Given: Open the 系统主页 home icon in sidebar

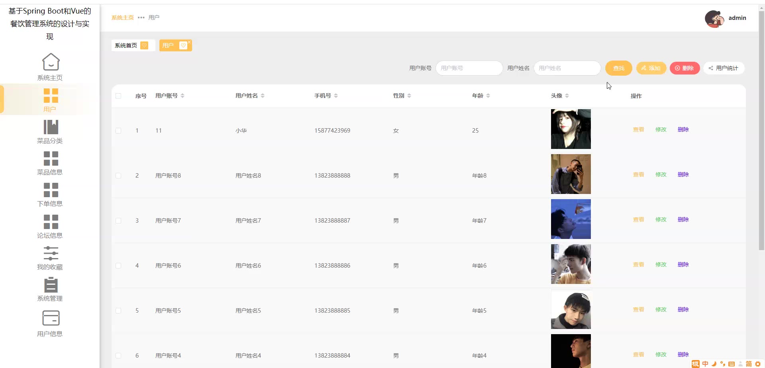Looking at the screenshot, I should click(x=51, y=62).
